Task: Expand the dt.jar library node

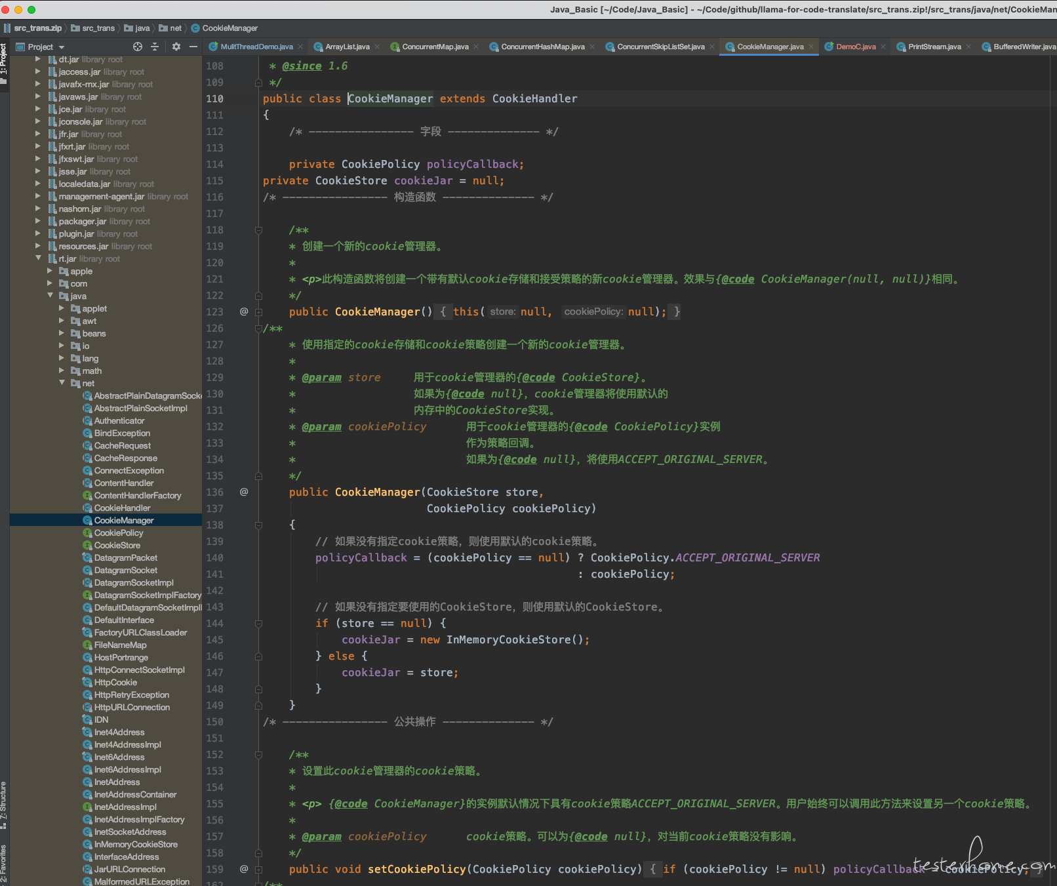Action: [38, 59]
